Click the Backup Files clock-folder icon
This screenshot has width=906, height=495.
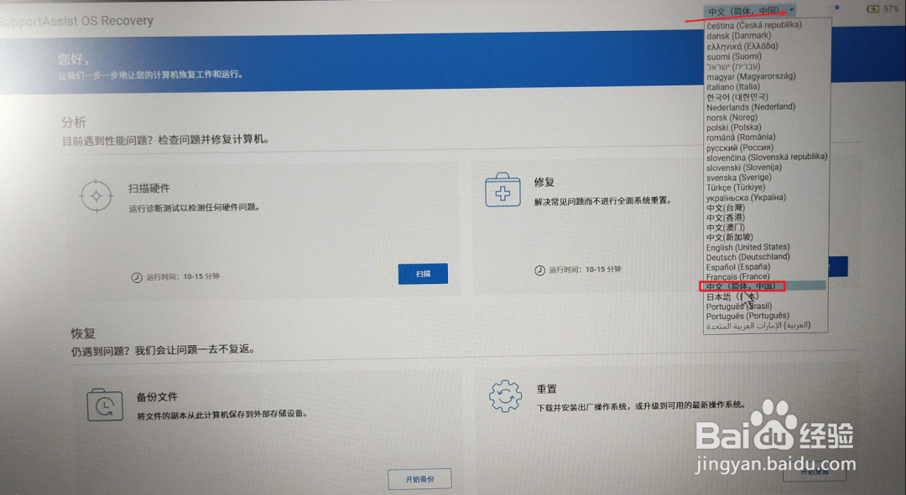105,405
